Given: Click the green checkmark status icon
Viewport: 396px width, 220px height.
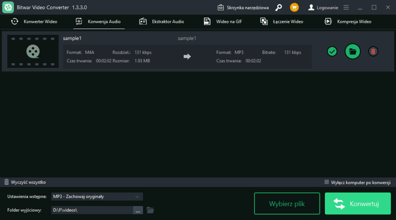Looking at the screenshot, I should pos(332,51).
